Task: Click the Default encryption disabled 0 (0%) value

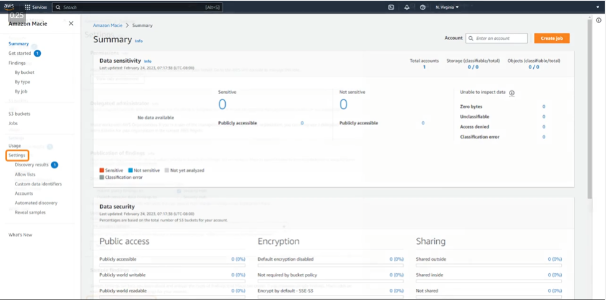Action: pyautogui.click(x=396, y=259)
